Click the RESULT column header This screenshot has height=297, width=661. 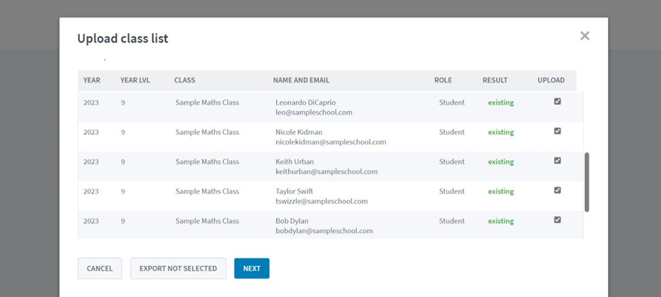pyautogui.click(x=495, y=80)
